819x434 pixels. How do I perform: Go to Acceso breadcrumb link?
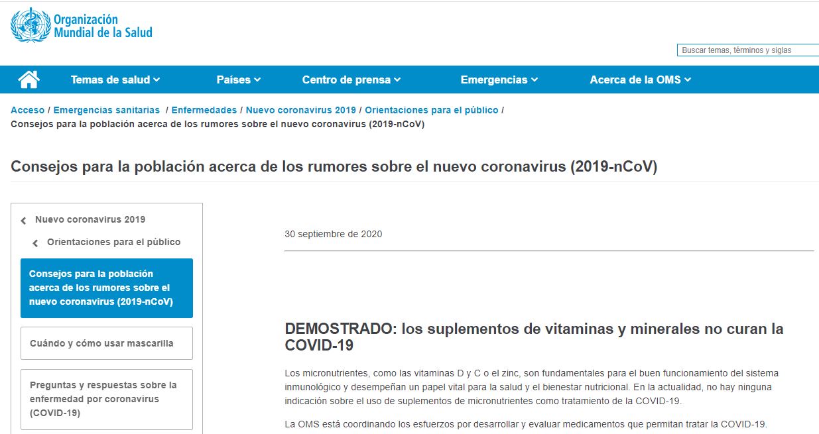[27, 110]
